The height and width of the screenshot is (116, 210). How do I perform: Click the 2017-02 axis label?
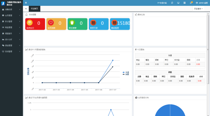coord(42,90)
